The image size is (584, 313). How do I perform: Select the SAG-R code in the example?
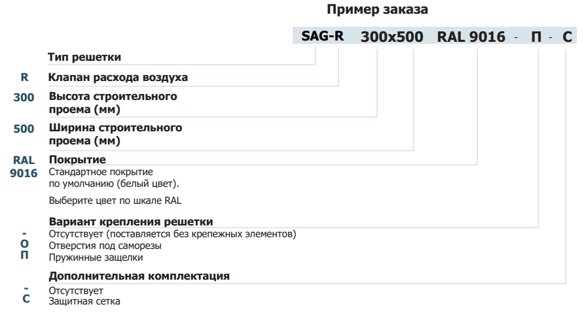323,36
